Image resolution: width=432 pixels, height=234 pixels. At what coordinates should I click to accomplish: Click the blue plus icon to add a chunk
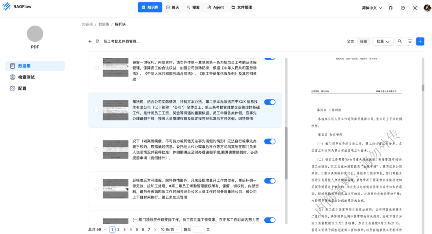click(x=420, y=41)
